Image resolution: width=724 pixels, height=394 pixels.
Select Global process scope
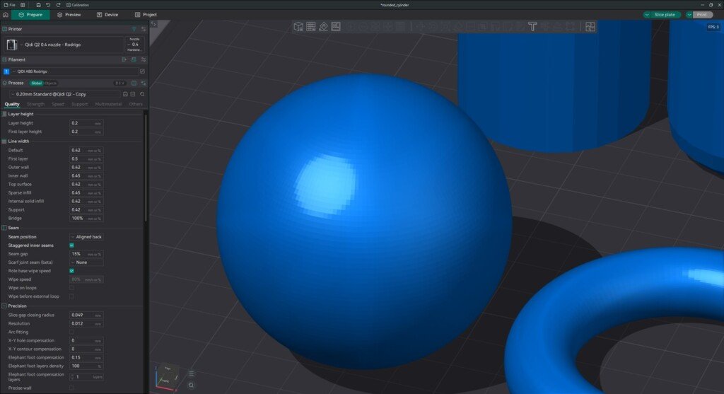tap(37, 83)
